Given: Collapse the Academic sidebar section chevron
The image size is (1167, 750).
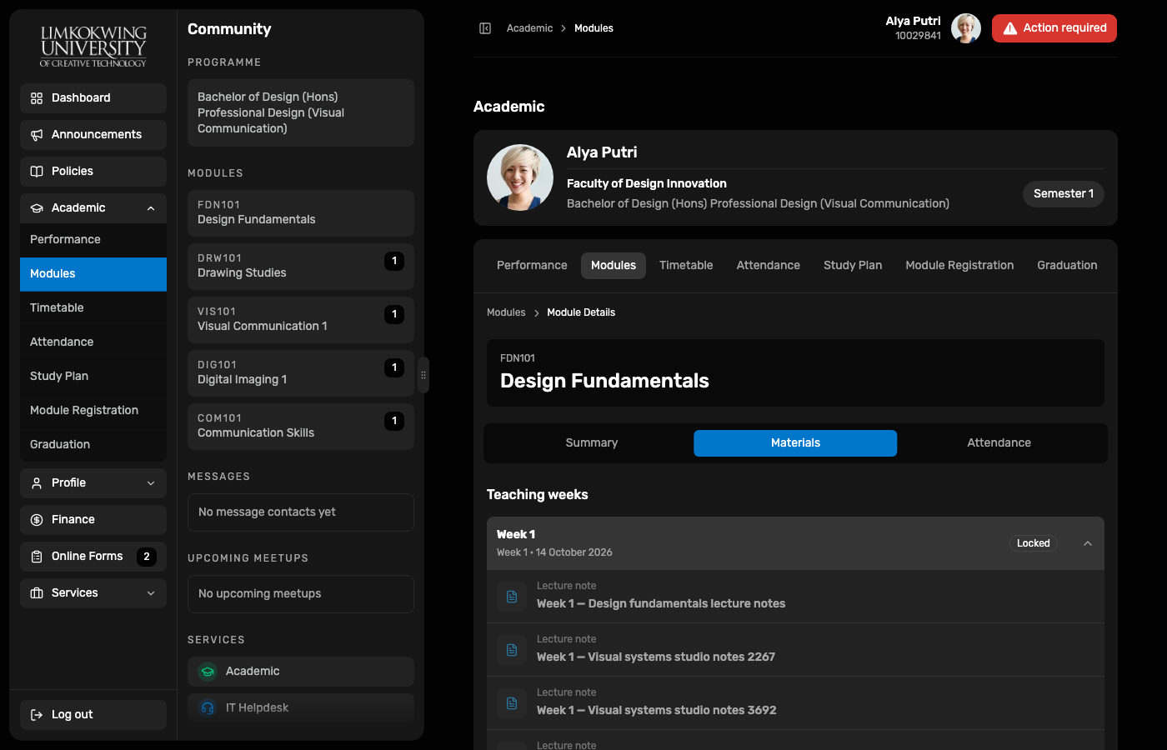Looking at the screenshot, I should click(x=151, y=208).
